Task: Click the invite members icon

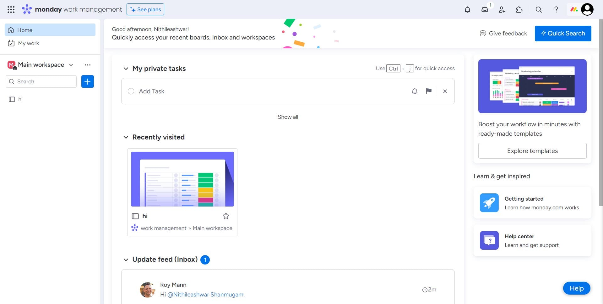Action: (x=502, y=10)
